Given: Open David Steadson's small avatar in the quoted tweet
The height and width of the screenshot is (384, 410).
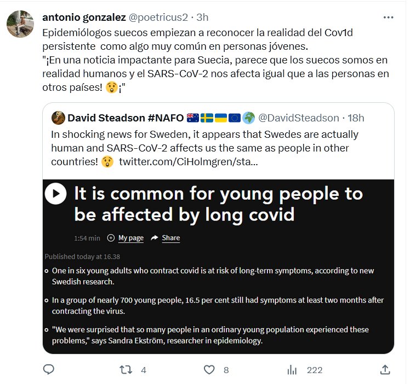Looking at the screenshot, I should click(59, 118).
